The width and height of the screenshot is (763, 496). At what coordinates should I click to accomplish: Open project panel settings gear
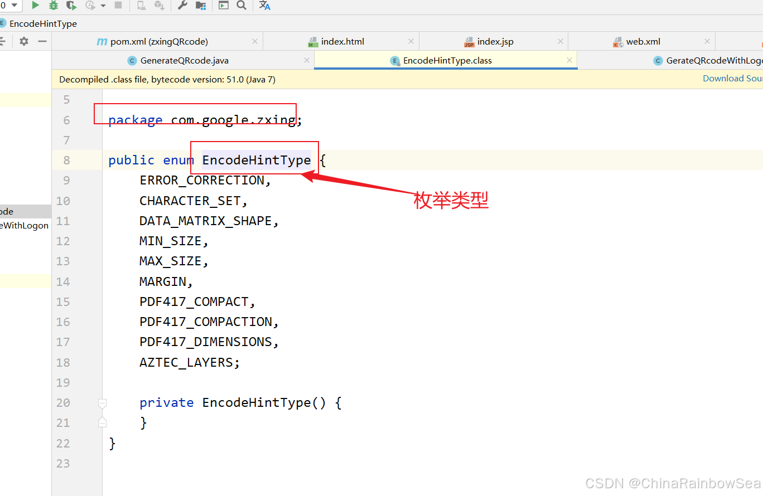[x=24, y=41]
